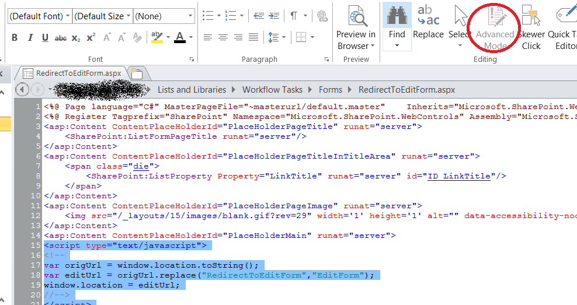
Task: Click the Show Formatting Marks paragraph icon
Action: pos(294,15)
